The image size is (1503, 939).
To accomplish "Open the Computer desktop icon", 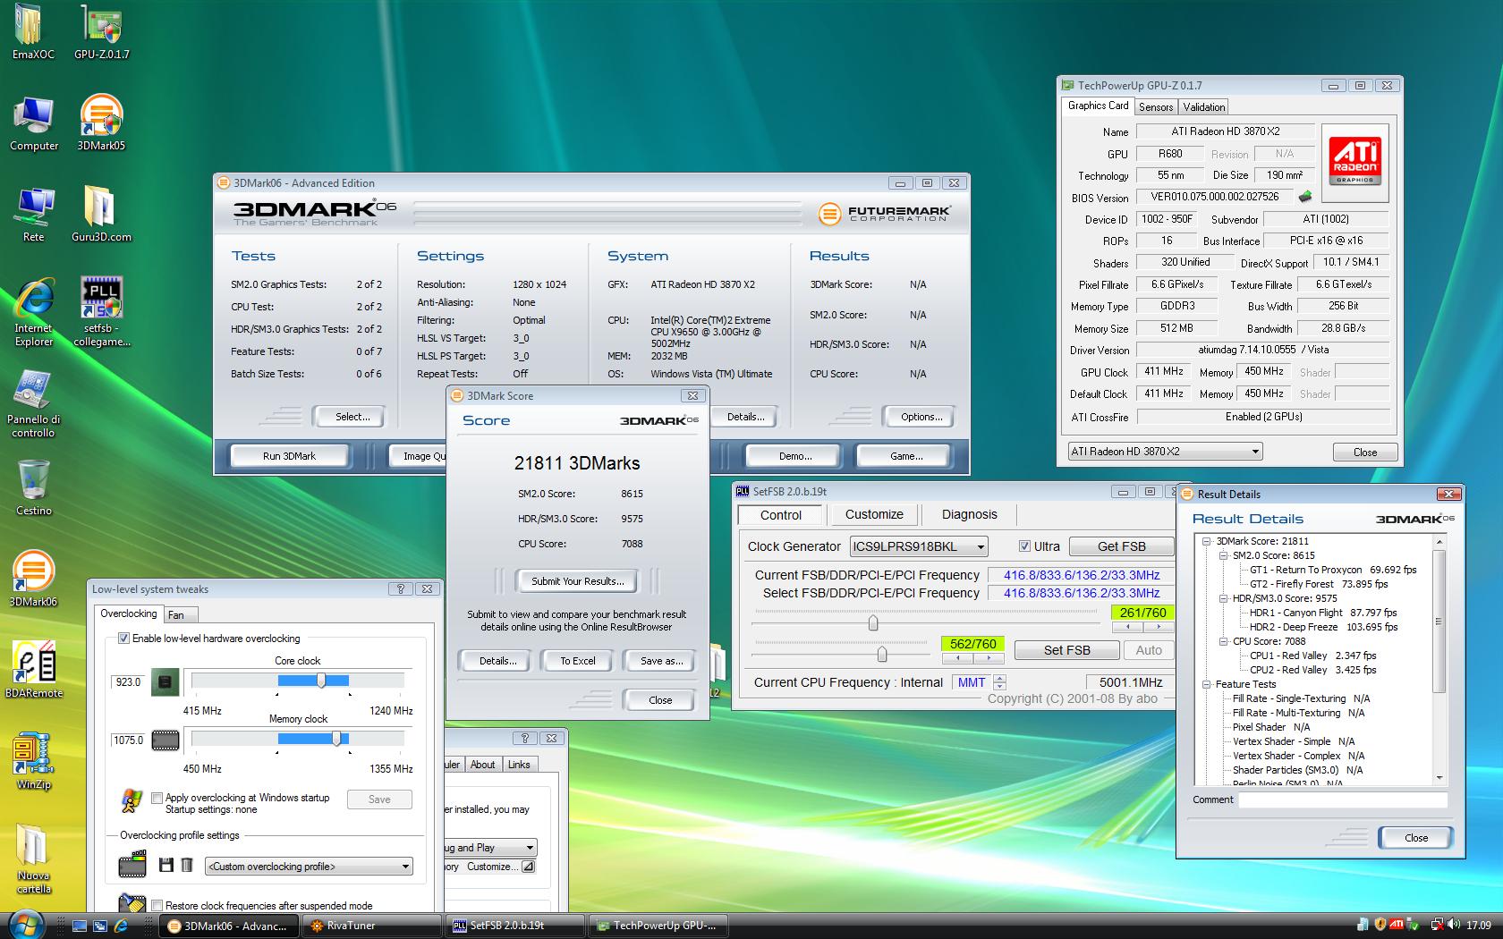I will (x=34, y=123).
